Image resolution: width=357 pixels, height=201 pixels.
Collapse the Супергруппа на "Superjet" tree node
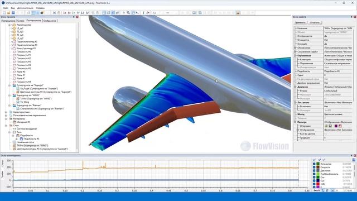(9, 85)
